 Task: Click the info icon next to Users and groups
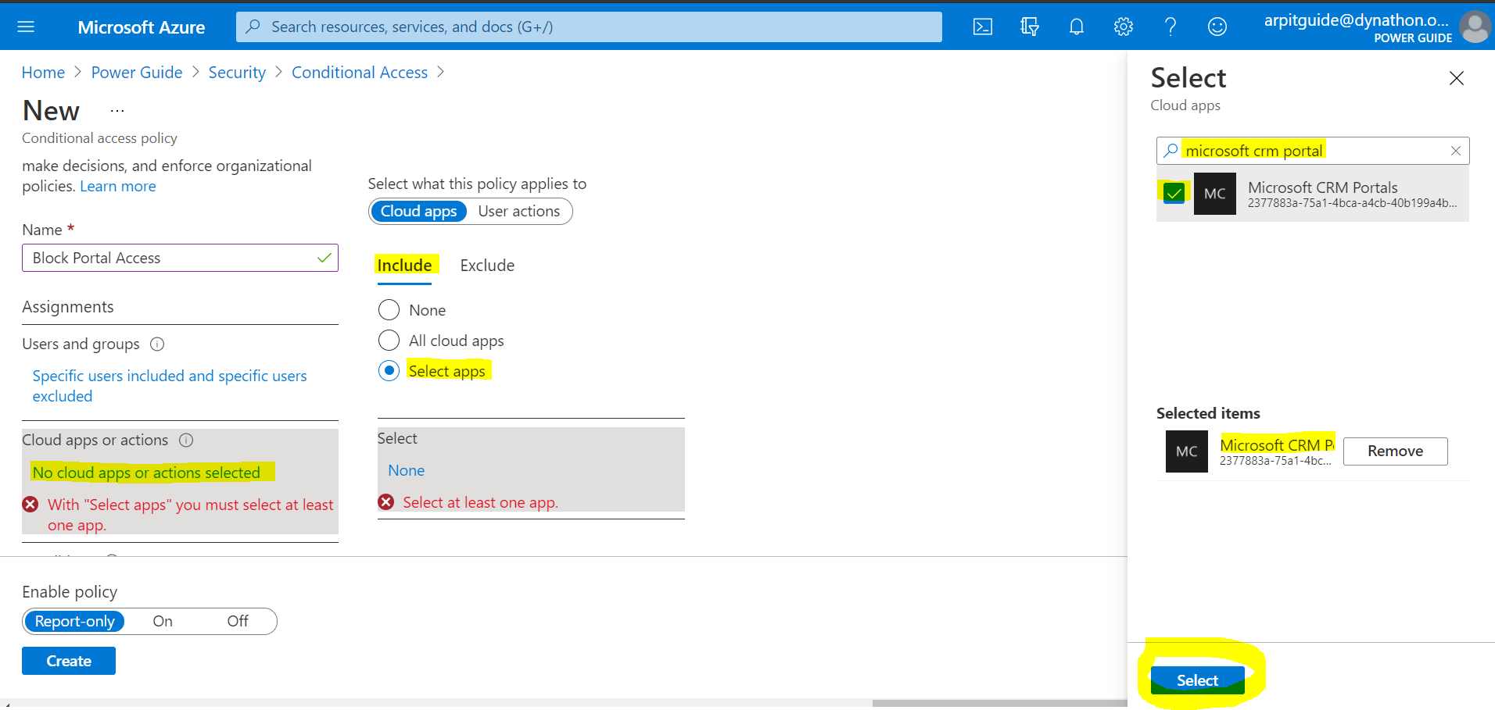click(157, 344)
